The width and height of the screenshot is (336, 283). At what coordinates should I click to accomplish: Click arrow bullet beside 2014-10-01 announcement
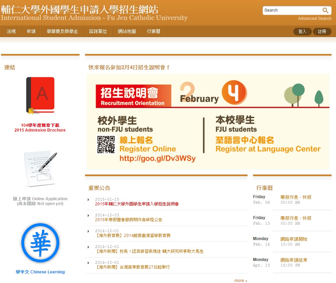(x=88, y=263)
